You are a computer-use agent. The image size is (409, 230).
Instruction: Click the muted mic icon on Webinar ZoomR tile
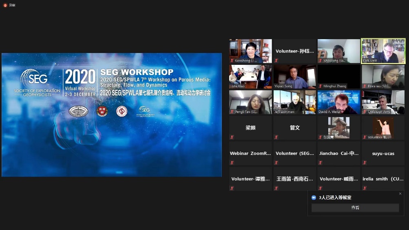coord(232,163)
